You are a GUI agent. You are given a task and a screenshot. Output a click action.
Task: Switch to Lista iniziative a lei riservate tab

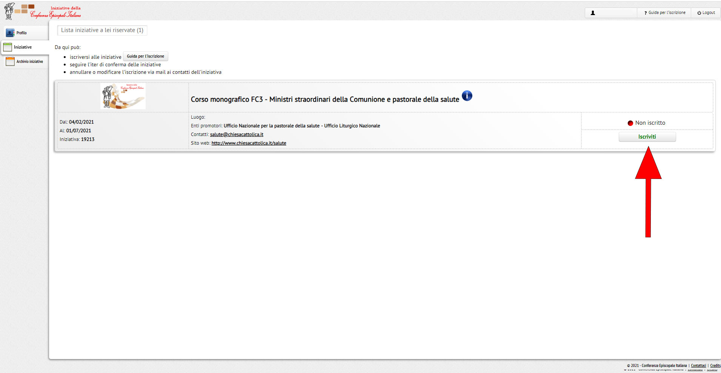[x=102, y=30]
